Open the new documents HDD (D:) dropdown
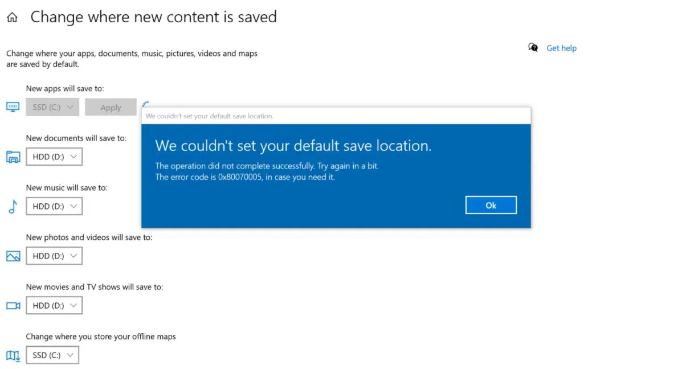674x369 pixels. pos(54,157)
